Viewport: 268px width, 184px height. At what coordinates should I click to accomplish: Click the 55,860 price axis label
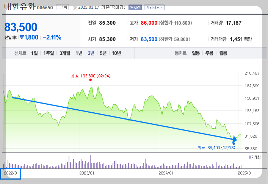(x=251, y=149)
